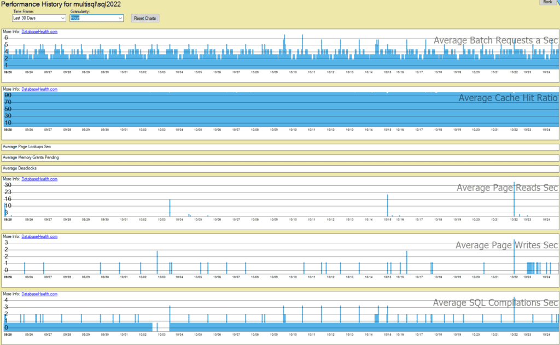This screenshot has height=345, width=560.
Task: Click the Average Page Writes Sec chart title
Action: tap(506, 245)
